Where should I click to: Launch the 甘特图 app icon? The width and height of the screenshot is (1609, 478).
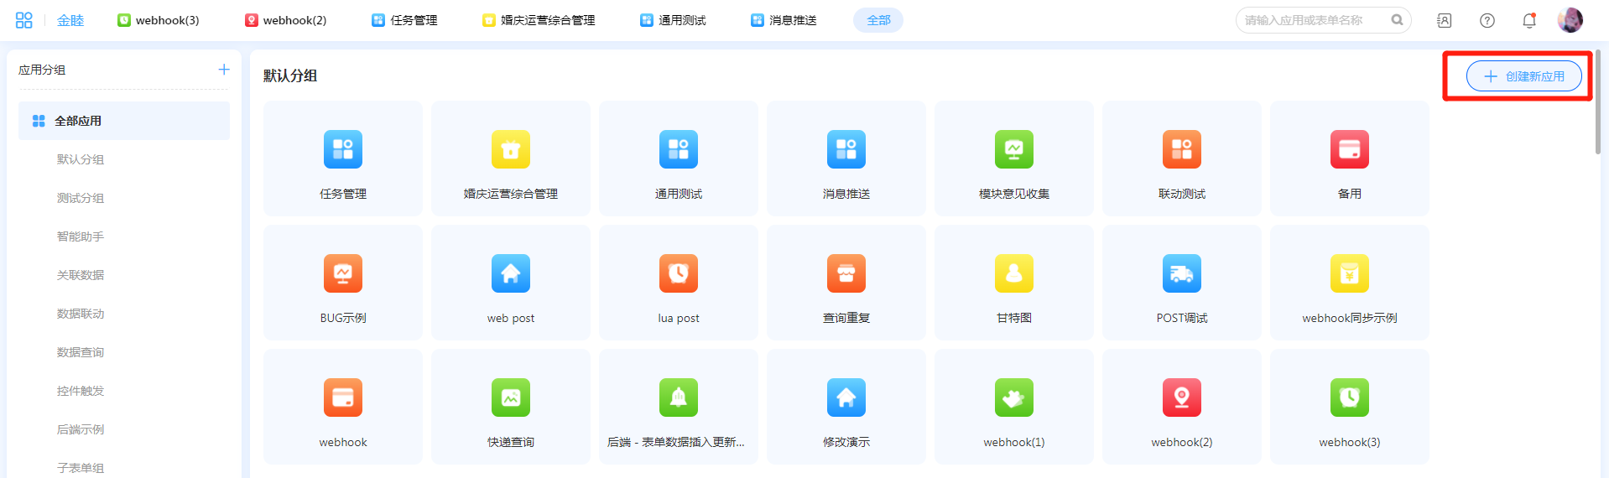click(1013, 274)
